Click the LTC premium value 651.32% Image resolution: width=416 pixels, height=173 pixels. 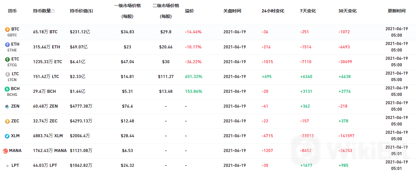point(193,76)
